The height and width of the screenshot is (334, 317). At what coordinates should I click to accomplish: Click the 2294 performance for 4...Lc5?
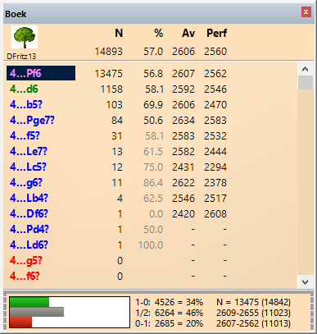click(215, 167)
